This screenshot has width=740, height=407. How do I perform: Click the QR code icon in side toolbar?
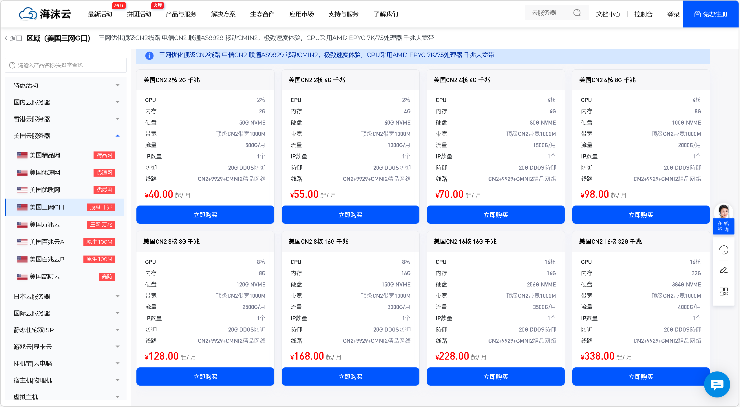723,291
